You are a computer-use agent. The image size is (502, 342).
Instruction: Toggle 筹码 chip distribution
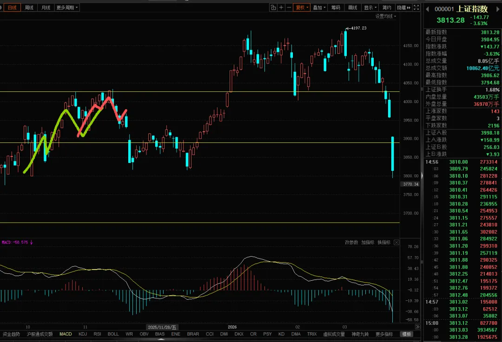click(336, 7)
